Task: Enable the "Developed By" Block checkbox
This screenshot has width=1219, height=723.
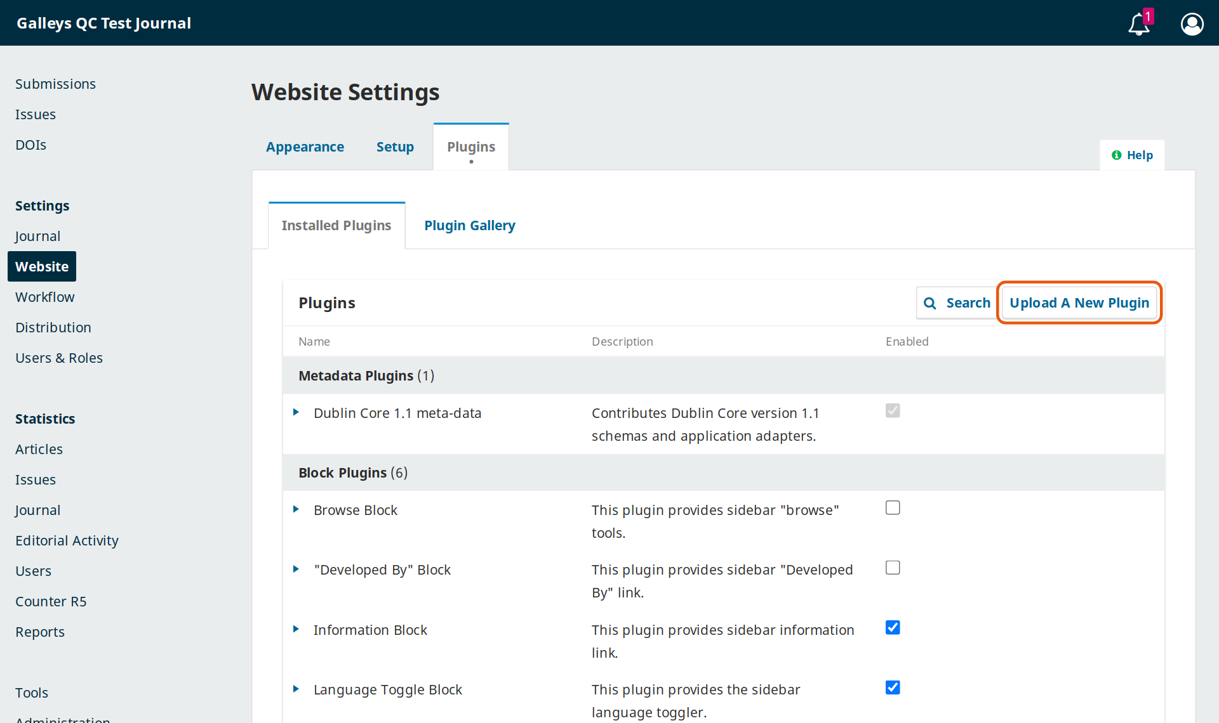Action: pyautogui.click(x=893, y=568)
